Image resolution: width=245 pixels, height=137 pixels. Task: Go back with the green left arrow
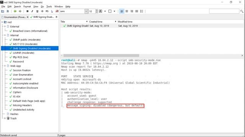pos(15,11)
